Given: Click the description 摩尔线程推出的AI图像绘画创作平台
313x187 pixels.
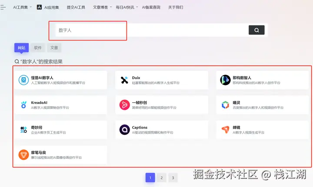Looking at the screenshot, I should [56, 157].
